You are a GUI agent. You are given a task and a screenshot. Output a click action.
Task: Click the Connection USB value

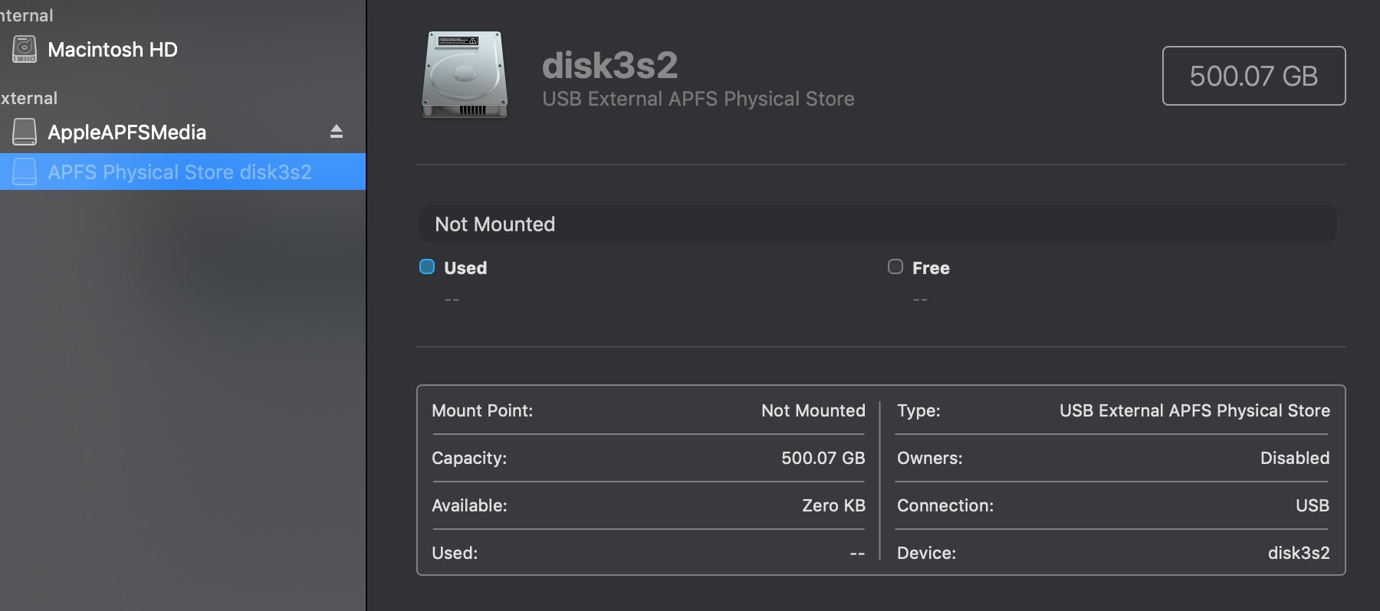pos(1312,505)
